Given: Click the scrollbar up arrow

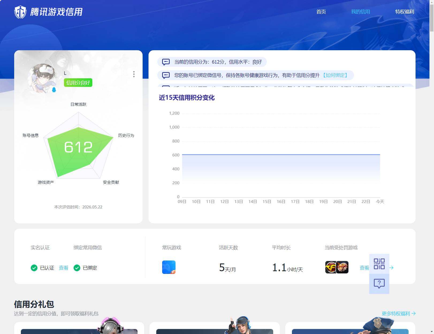Looking at the screenshot, I should pos(432,2).
